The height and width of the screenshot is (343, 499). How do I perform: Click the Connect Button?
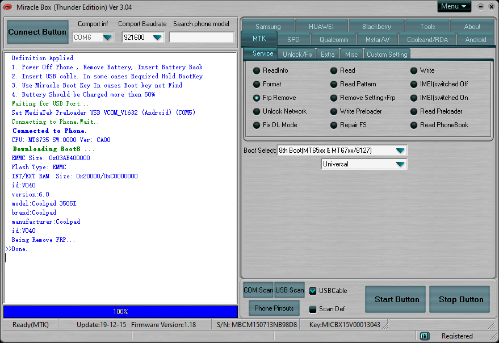click(37, 32)
